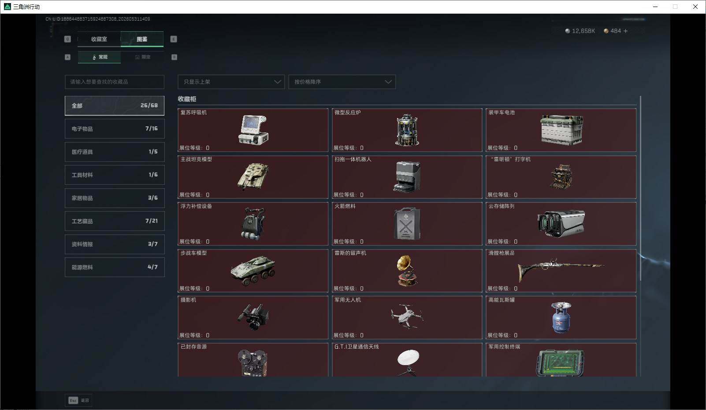Viewport: 706px width, 410px height.
Task: Toggle the 限定 limited filter
Action: pos(142,57)
